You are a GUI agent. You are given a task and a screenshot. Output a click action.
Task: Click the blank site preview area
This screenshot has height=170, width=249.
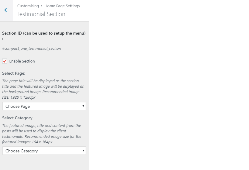click(x=169, y=85)
